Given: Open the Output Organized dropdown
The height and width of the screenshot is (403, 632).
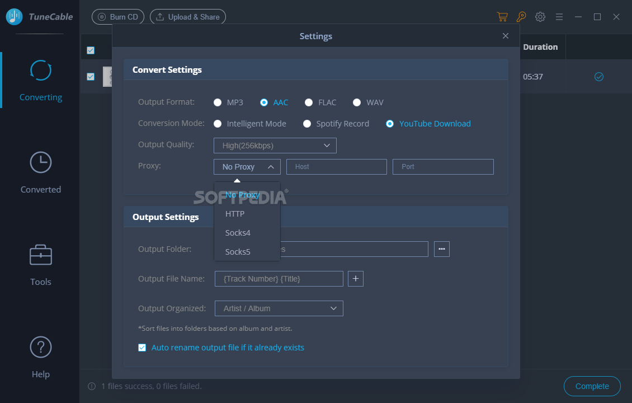Looking at the screenshot, I should click(279, 308).
